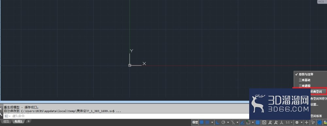The height and width of the screenshot is (126, 327).
Task: Click second annotation auto-scale status icon
Action: 276,122
